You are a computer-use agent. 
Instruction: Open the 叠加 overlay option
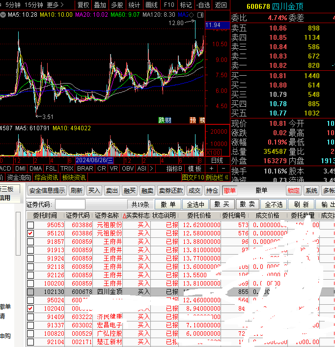click(x=100, y=5)
